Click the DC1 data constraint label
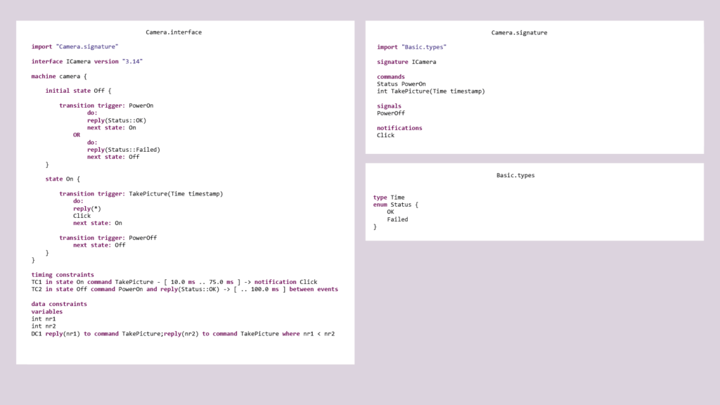The image size is (720, 405). click(37, 333)
